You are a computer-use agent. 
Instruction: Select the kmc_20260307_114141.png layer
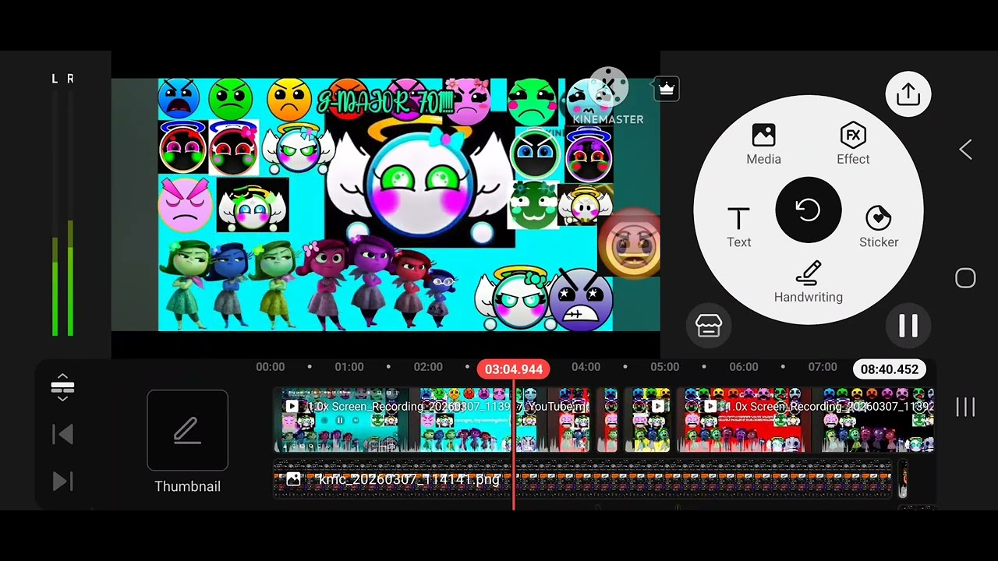[583, 479]
